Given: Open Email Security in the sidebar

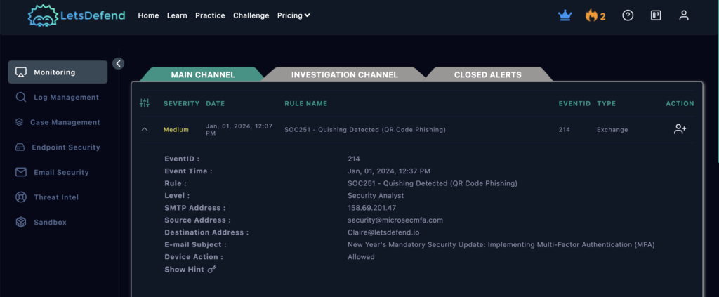Looking at the screenshot, I should pyautogui.click(x=61, y=172).
